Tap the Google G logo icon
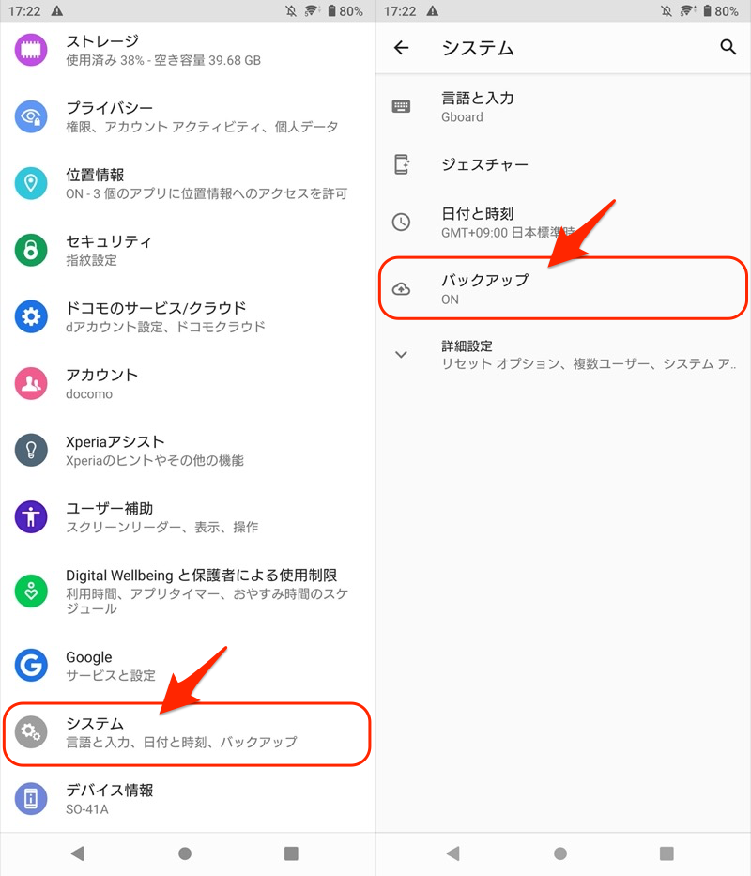Image resolution: width=751 pixels, height=876 pixels. click(x=31, y=666)
